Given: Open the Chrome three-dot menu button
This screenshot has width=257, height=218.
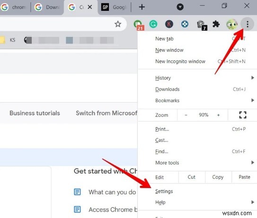Looking at the screenshot, I should (x=248, y=24).
